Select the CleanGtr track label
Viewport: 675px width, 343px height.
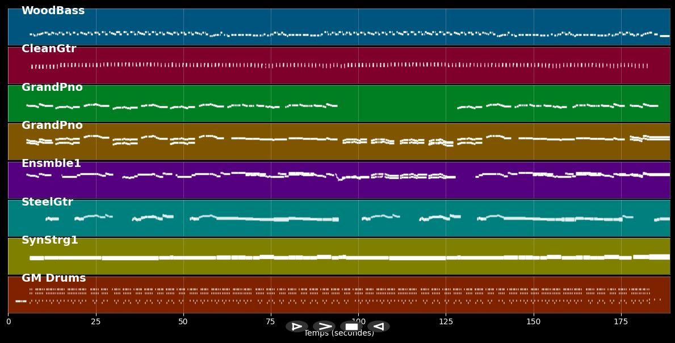point(49,49)
